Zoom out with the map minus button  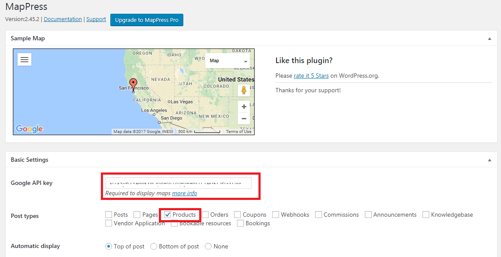tap(244, 119)
